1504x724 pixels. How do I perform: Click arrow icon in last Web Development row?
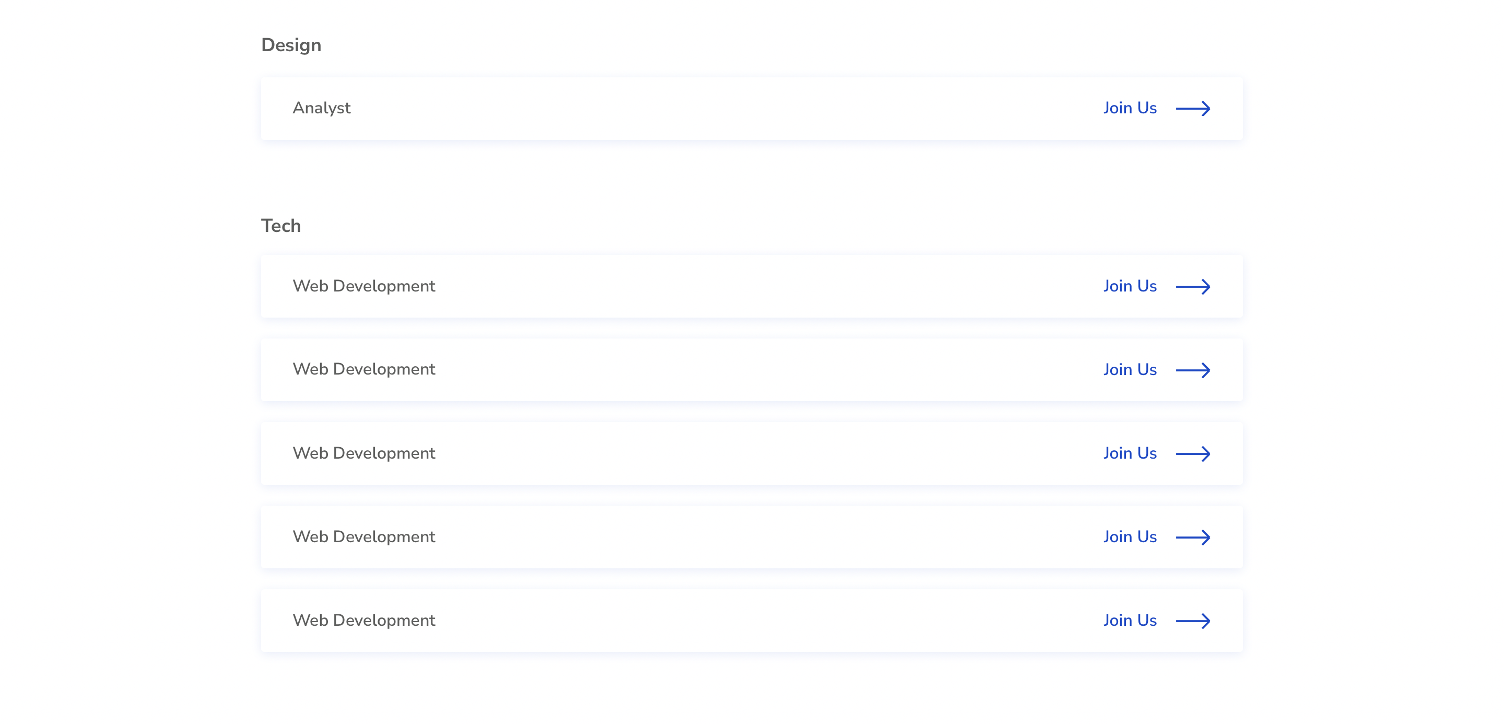coord(1193,621)
